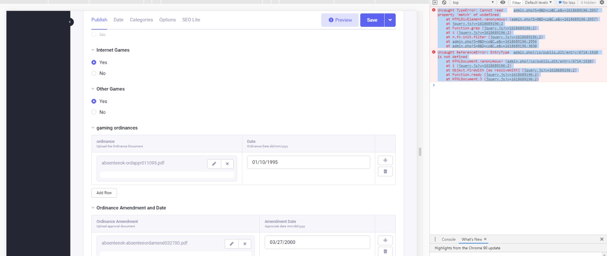Open the Save button dropdown arrow
Viewport: 607px width, 256px height.
point(390,20)
